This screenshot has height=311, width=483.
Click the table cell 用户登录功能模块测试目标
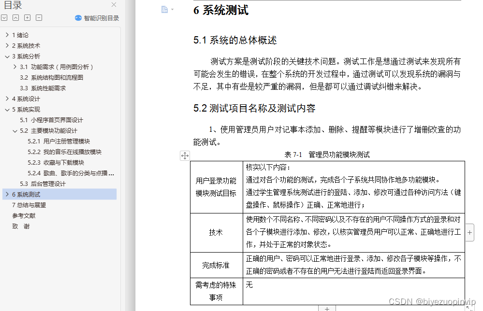pos(216,187)
